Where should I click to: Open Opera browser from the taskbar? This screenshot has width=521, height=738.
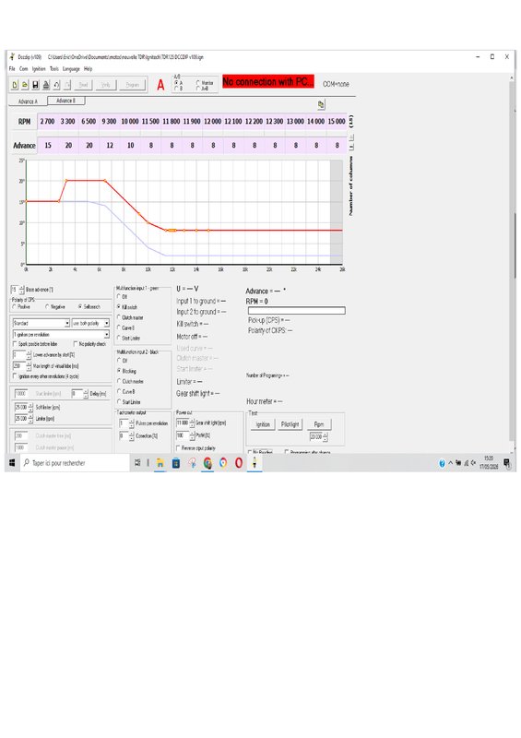tap(239, 463)
